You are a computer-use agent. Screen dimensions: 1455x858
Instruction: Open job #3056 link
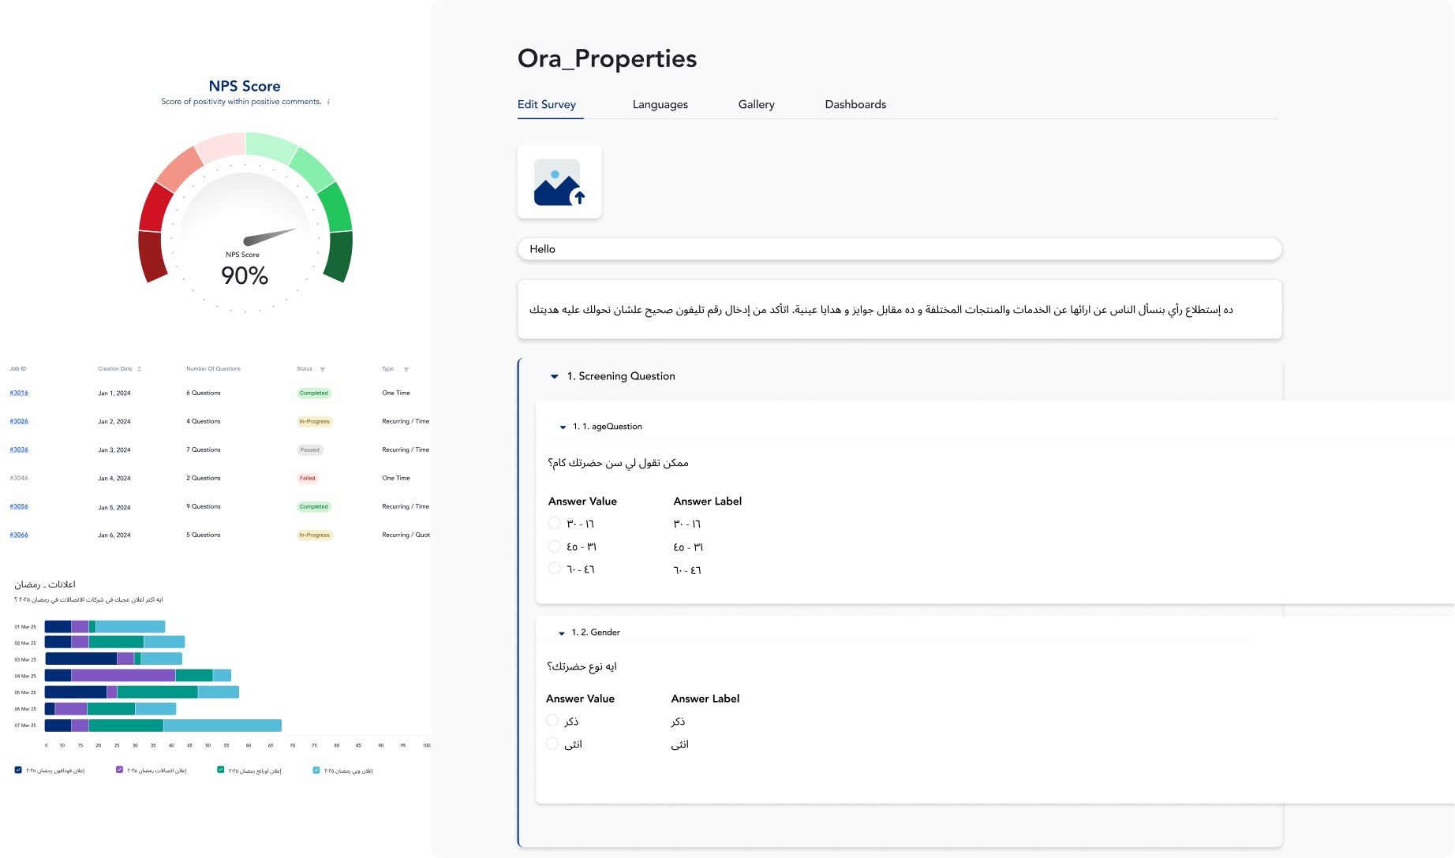[19, 506]
